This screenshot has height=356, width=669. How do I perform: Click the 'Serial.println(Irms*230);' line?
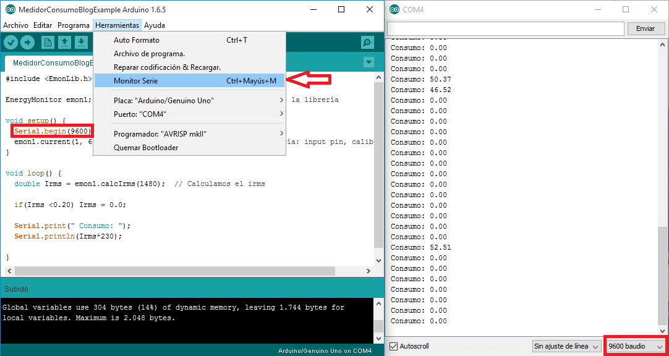pyautogui.click(x=68, y=236)
